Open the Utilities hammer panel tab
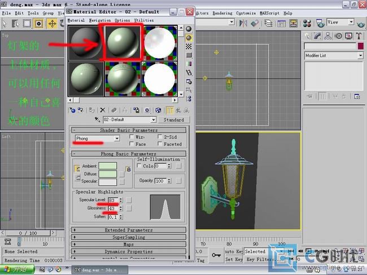The image size is (367, 275). coord(359,36)
